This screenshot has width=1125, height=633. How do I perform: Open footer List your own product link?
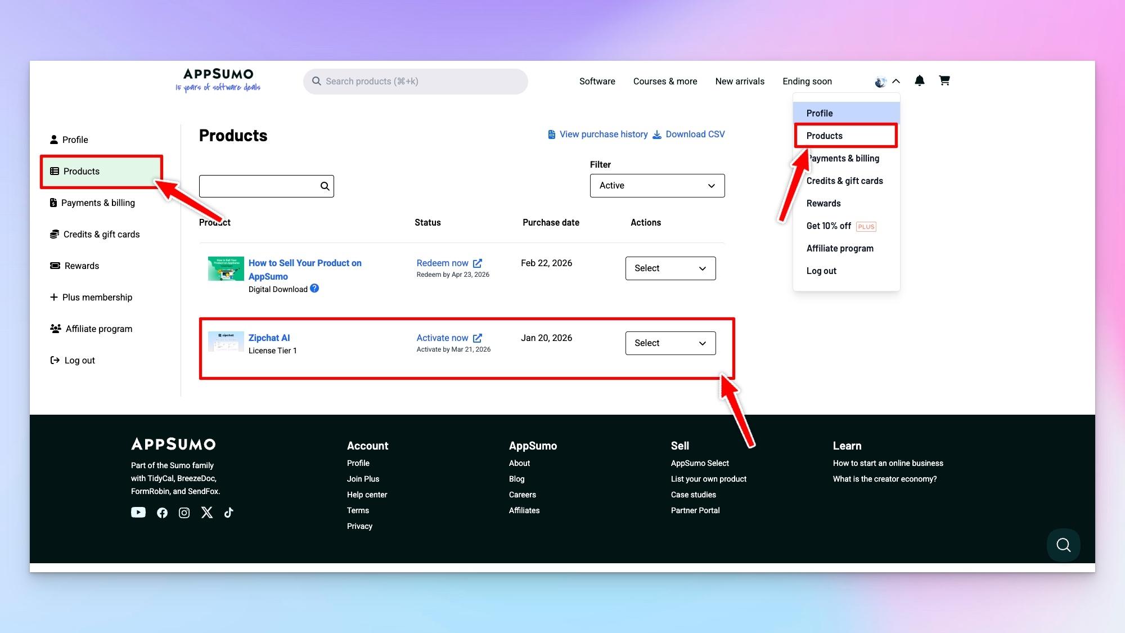pos(709,479)
